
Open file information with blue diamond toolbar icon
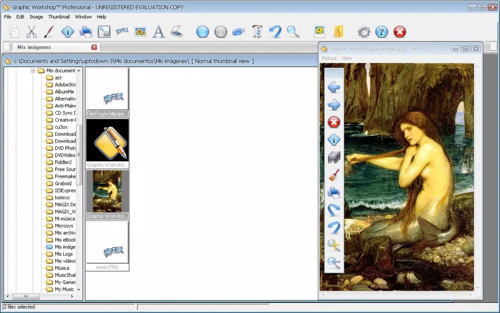(68, 32)
